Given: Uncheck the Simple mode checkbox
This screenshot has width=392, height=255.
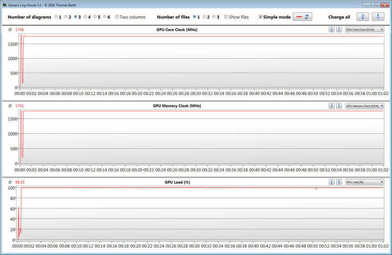Looking at the screenshot, I should click(260, 17).
